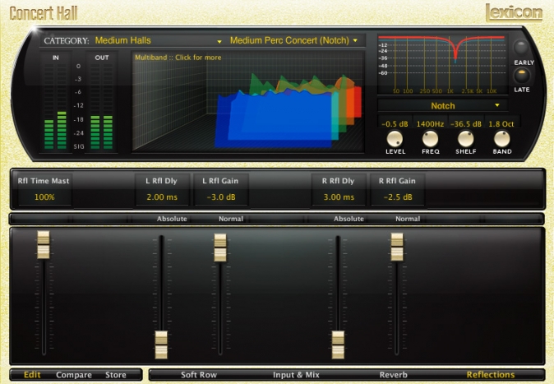Switch to the Reflections tab

point(491,375)
